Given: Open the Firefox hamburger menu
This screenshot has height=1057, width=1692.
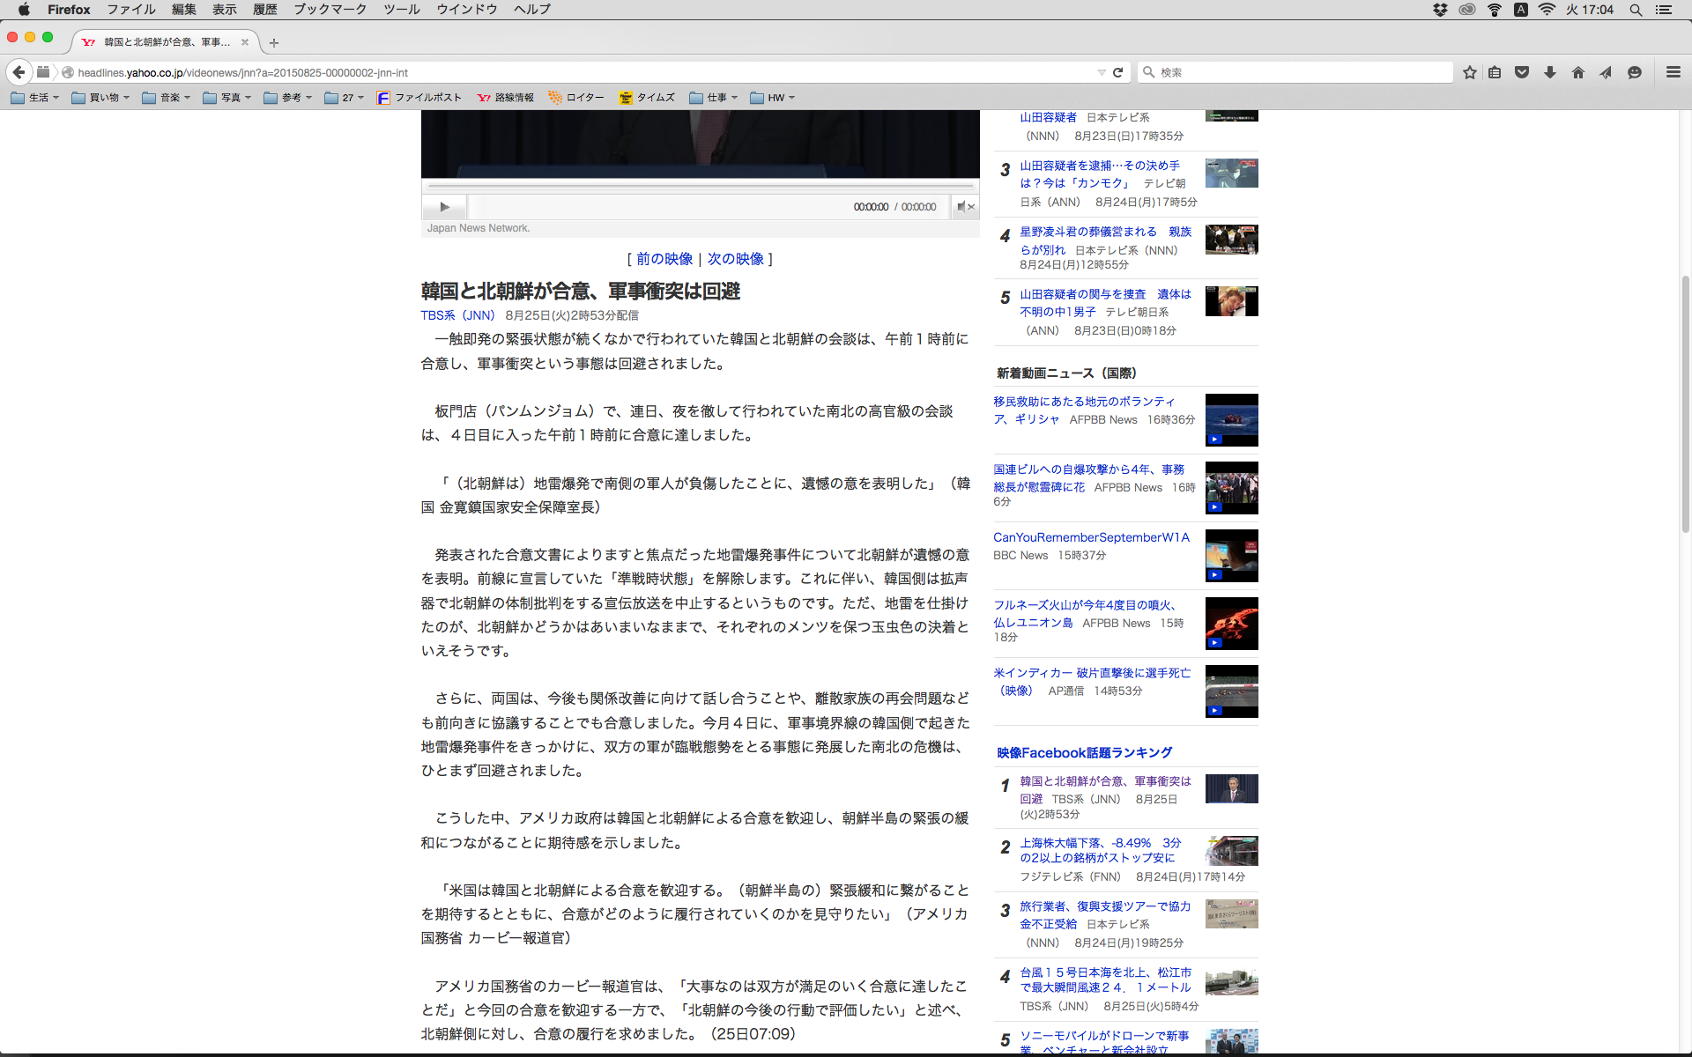Looking at the screenshot, I should click(1673, 72).
